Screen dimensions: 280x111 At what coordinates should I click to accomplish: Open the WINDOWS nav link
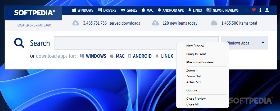[85, 10]
